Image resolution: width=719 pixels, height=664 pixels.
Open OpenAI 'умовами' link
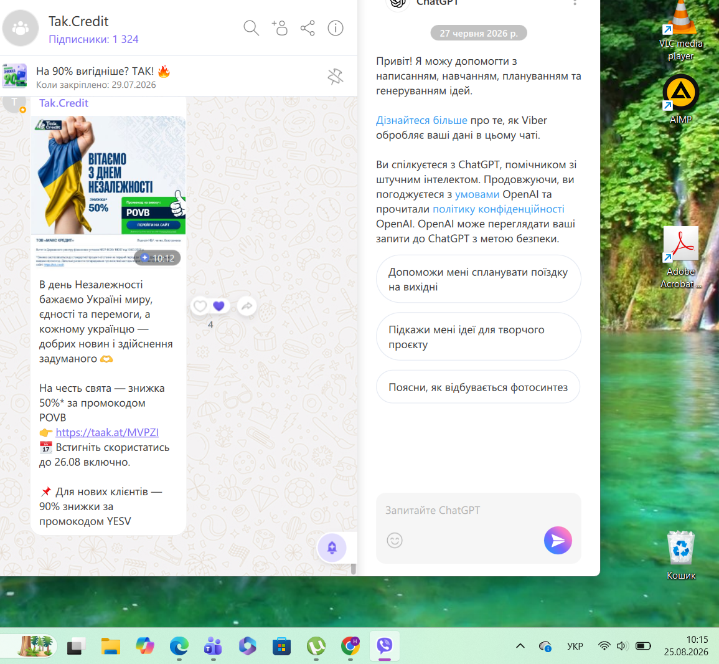tap(477, 194)
